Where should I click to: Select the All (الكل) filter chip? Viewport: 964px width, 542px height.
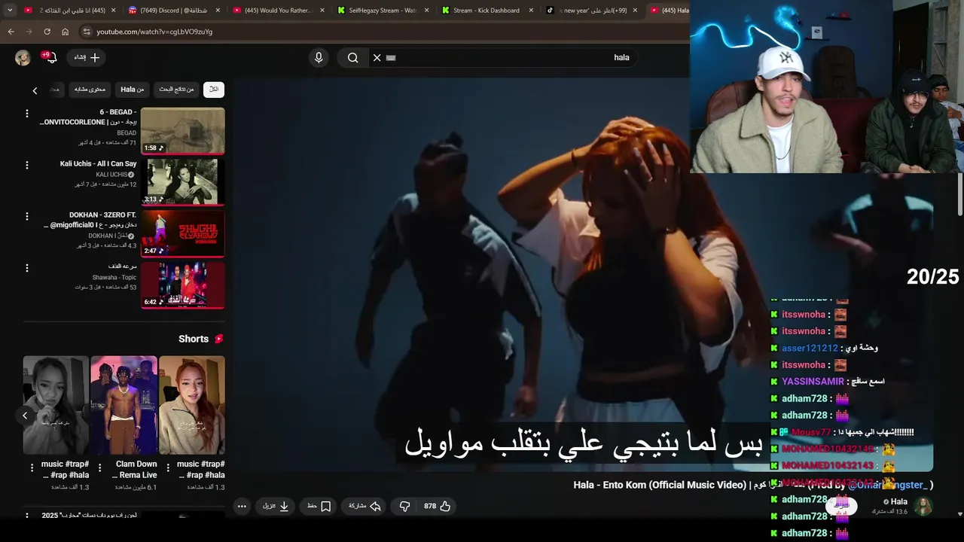214,90
